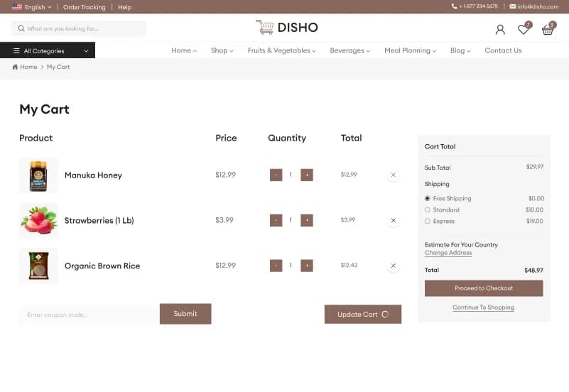Remove Organic Brown Rice from cart
This screenshot has height=392, width=569.
coord(393,266)
